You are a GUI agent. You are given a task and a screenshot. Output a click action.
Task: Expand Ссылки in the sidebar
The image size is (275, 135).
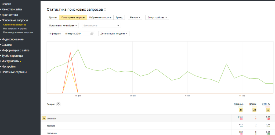[7, 45]
